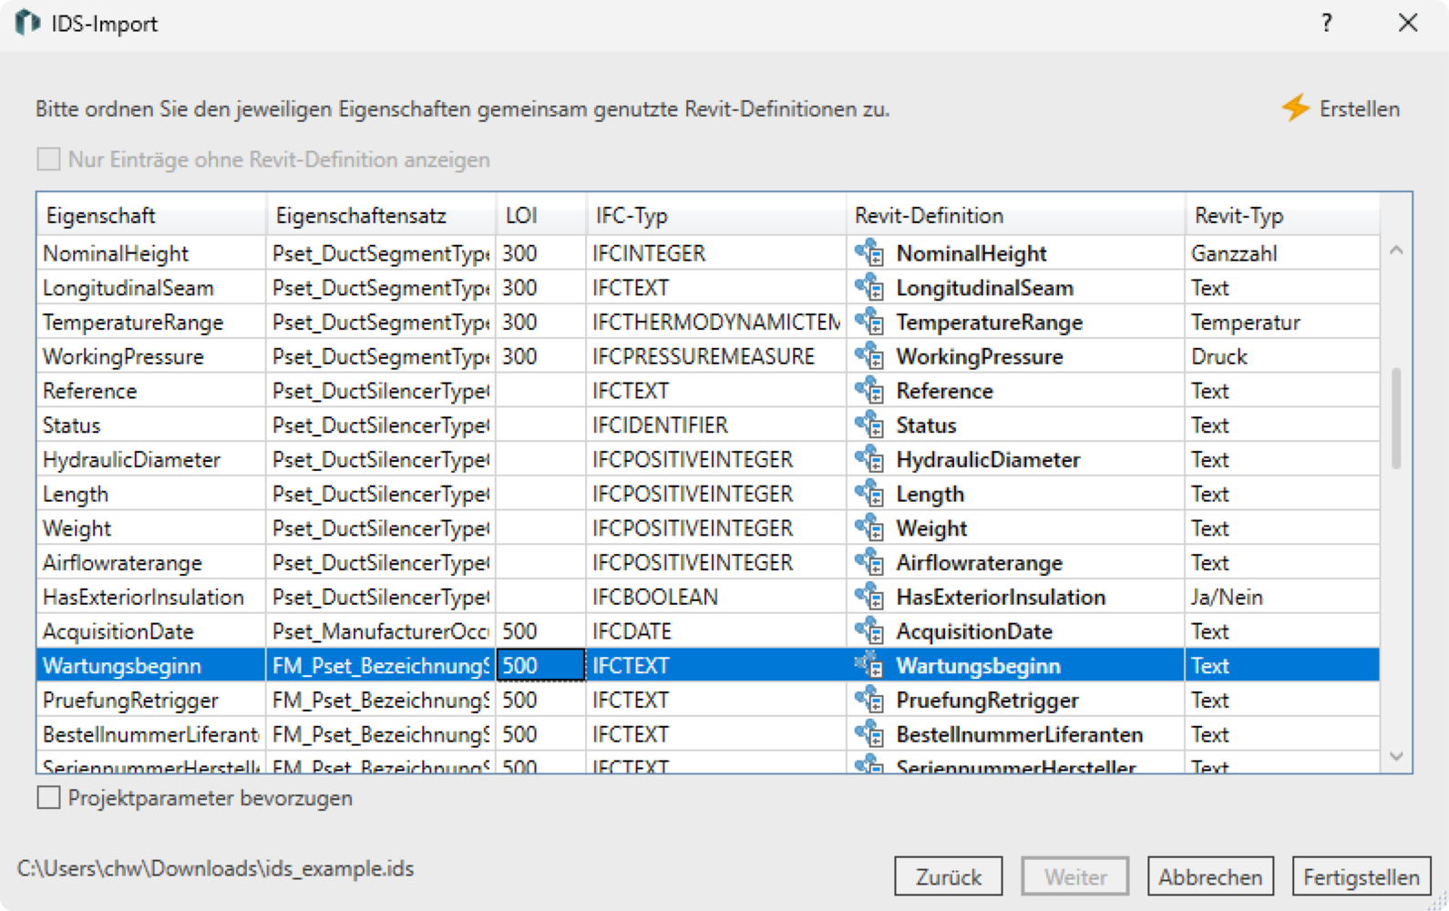Select the NominalHeight property cell
This screenshot has height=911, width=1449.
(151, 253)
